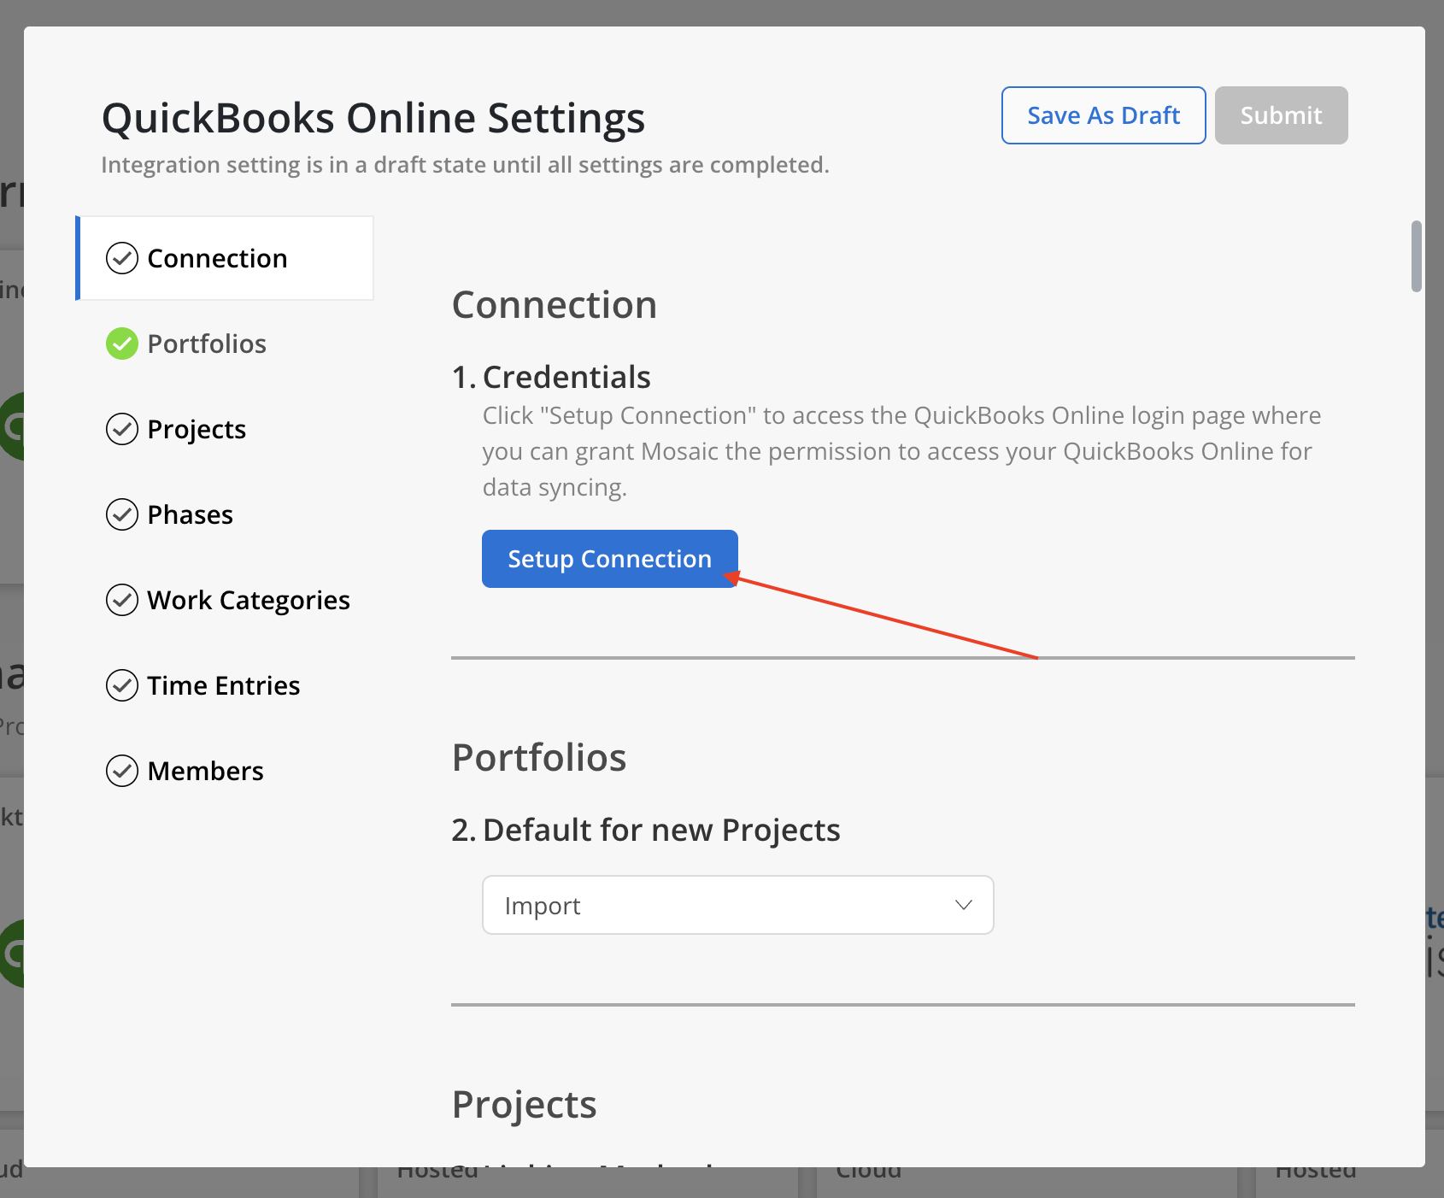Image resolution: width=1444 pixels, height=1198 pixels.
Task: Click the checkmark icon beside Members
Action: (x=122, y=771)
